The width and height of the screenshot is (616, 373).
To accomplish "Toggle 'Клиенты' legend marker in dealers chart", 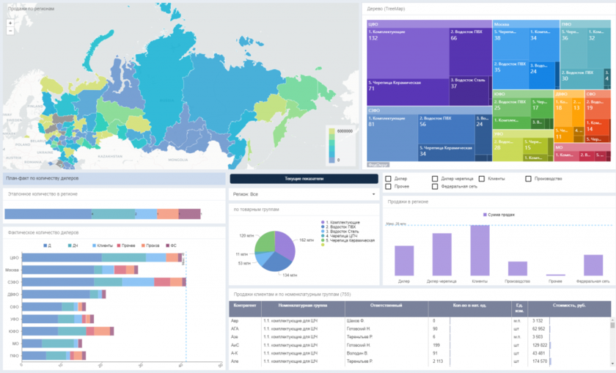I will tap(93, 245).
